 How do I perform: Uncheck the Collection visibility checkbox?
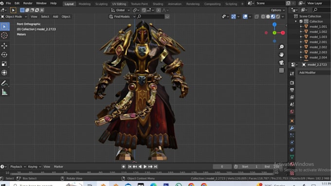tap(301, 21)
